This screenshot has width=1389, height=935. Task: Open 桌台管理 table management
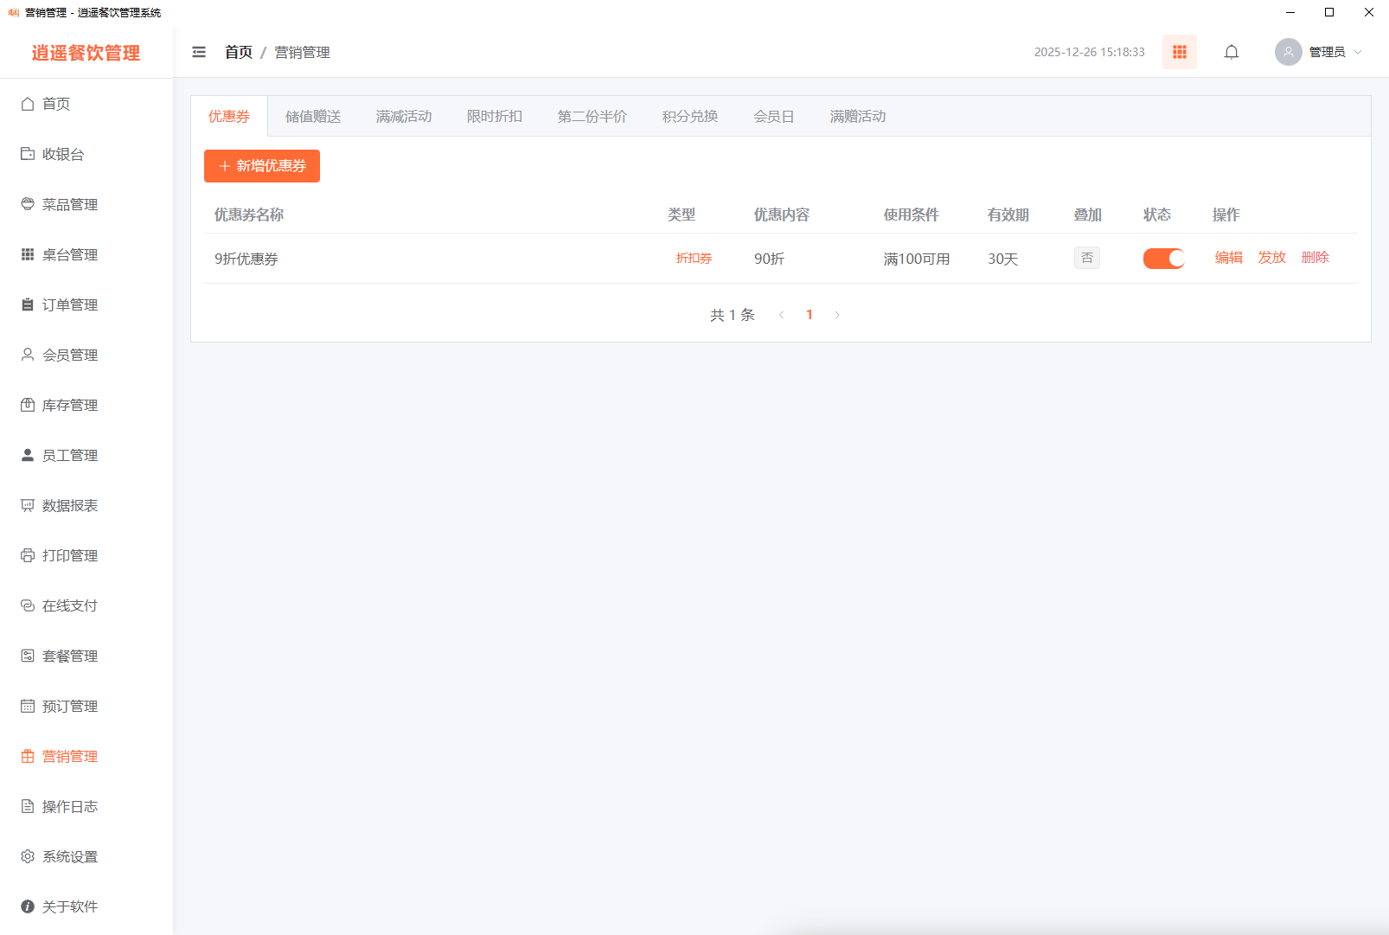(69, 254)
